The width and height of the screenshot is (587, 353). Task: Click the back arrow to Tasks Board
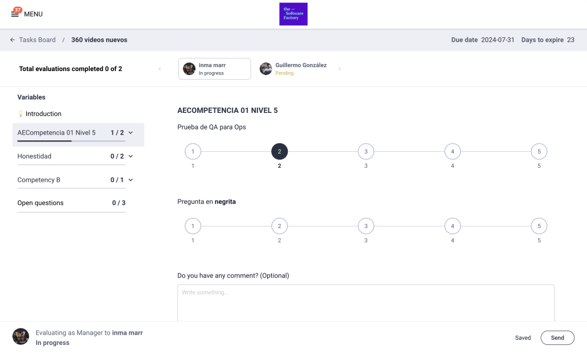[x=12, y=40]
